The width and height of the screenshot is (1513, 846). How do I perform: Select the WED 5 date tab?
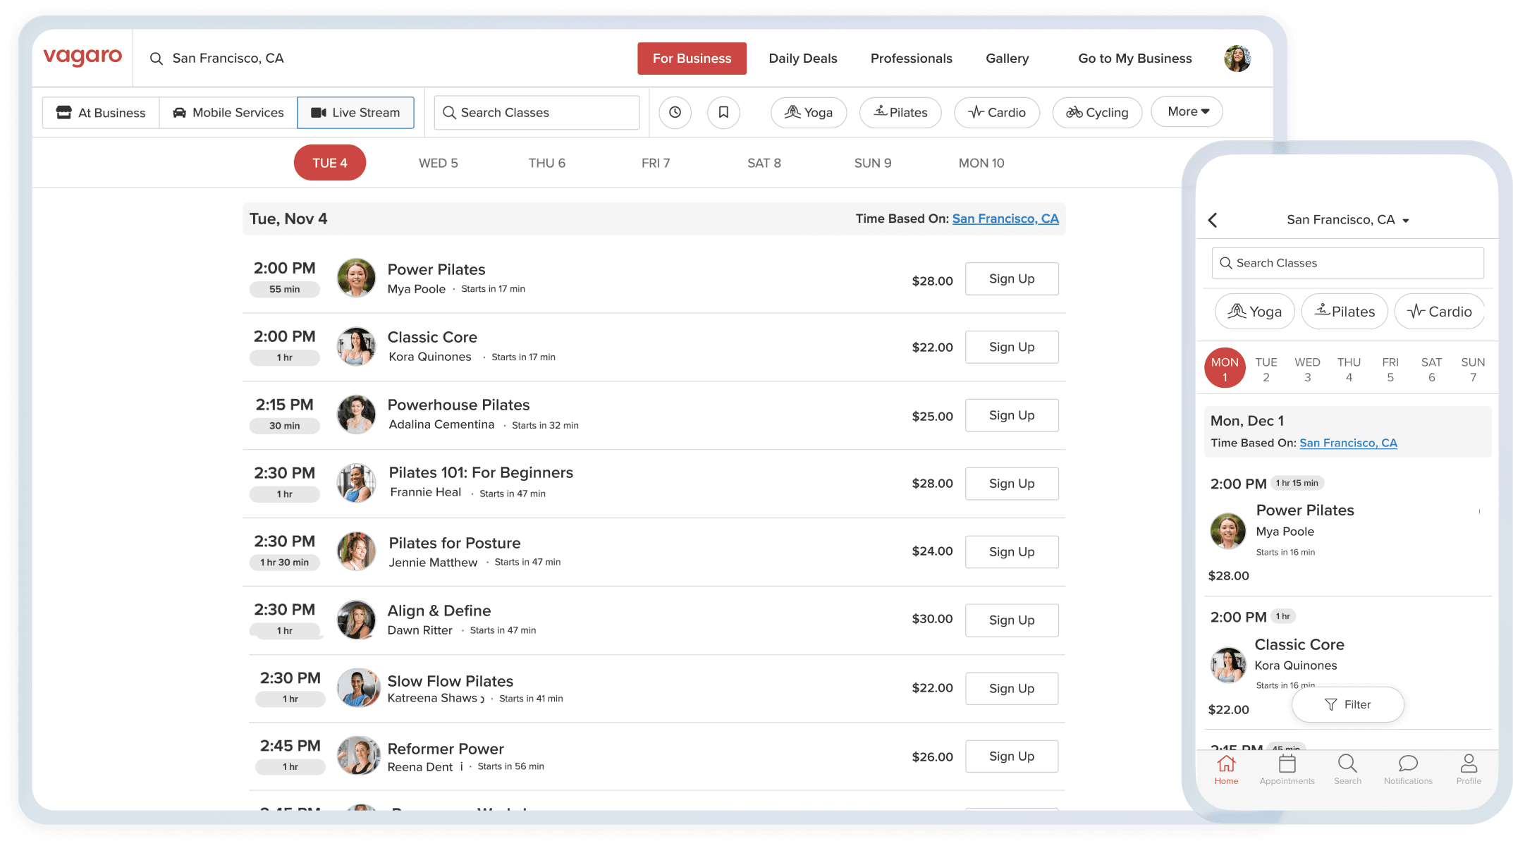coord(438,163)
